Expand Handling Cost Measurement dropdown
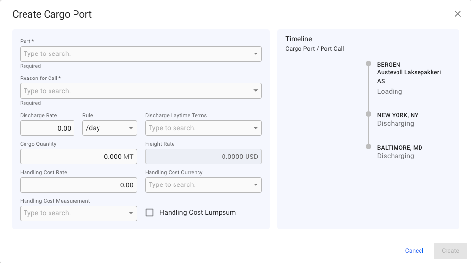 click(x=131, y=213)
